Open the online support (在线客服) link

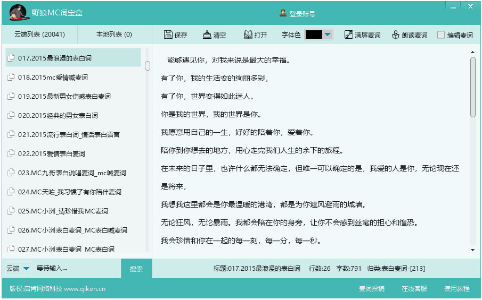coord(414,289)
